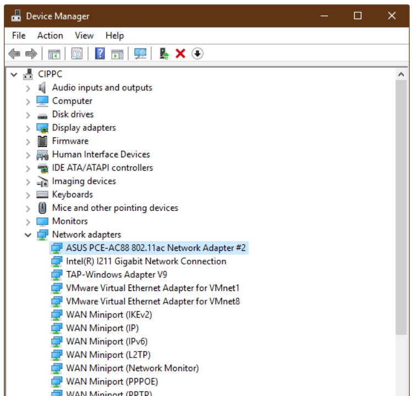Click the down-arrow Disable device icon
413x396 pixels.
pyautogui.click(x=197, y=53)
